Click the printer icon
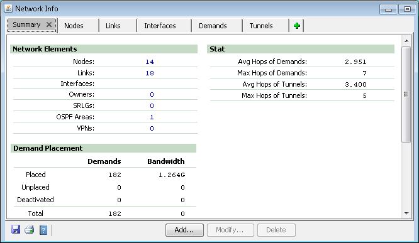The height and width of the screenshot is (243, 419). pyautogui.click(x=30, y=230)
